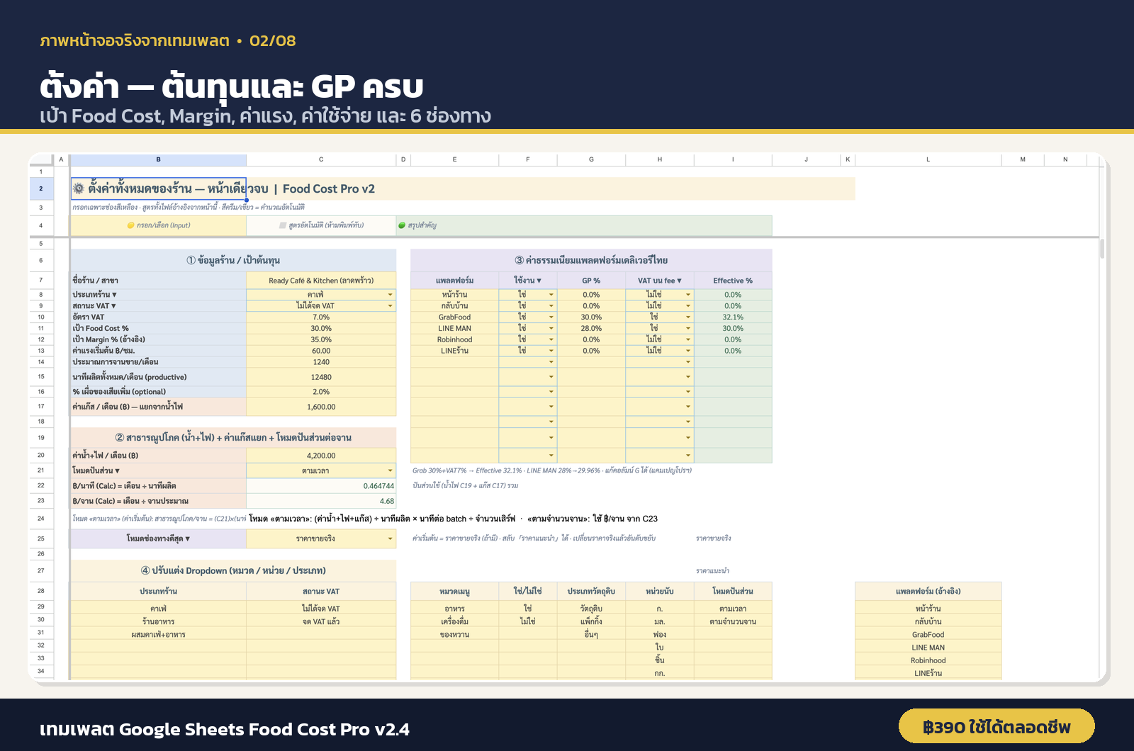Click the GrabFood Effective % value 32.1%
The image size is (1134, 751).
coord(733,317)
